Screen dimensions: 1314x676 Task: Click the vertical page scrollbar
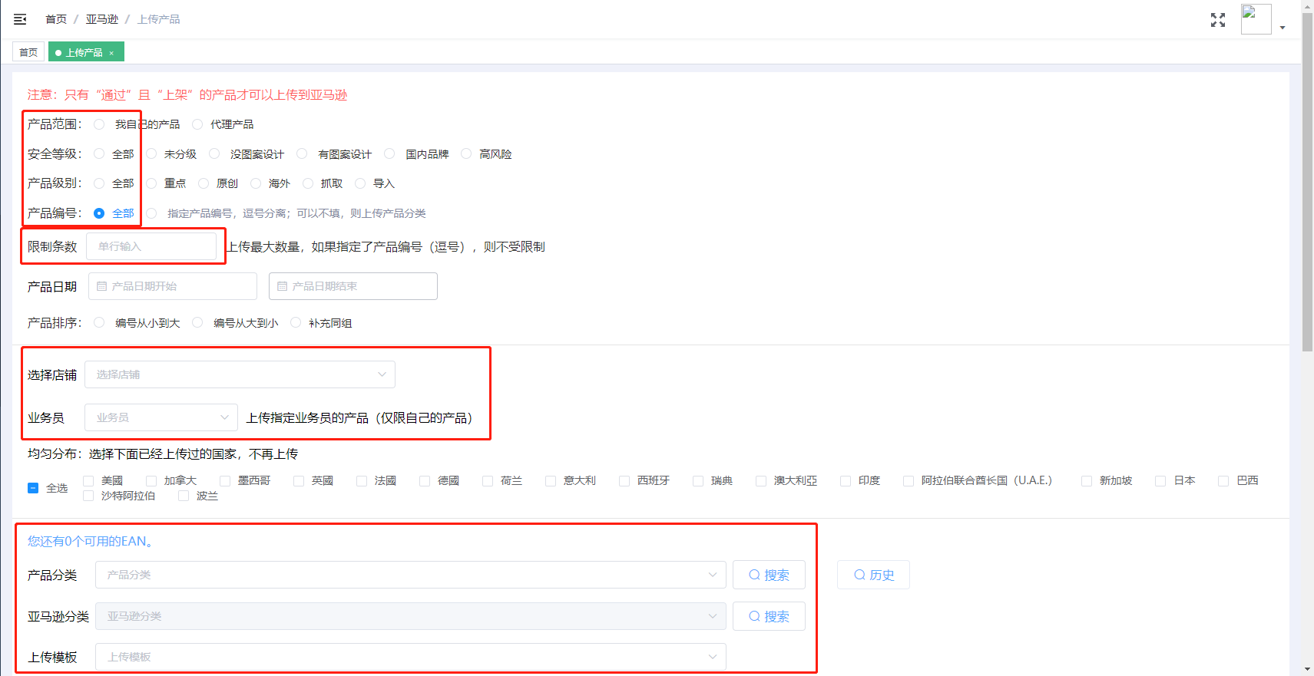click(1307, 192)
